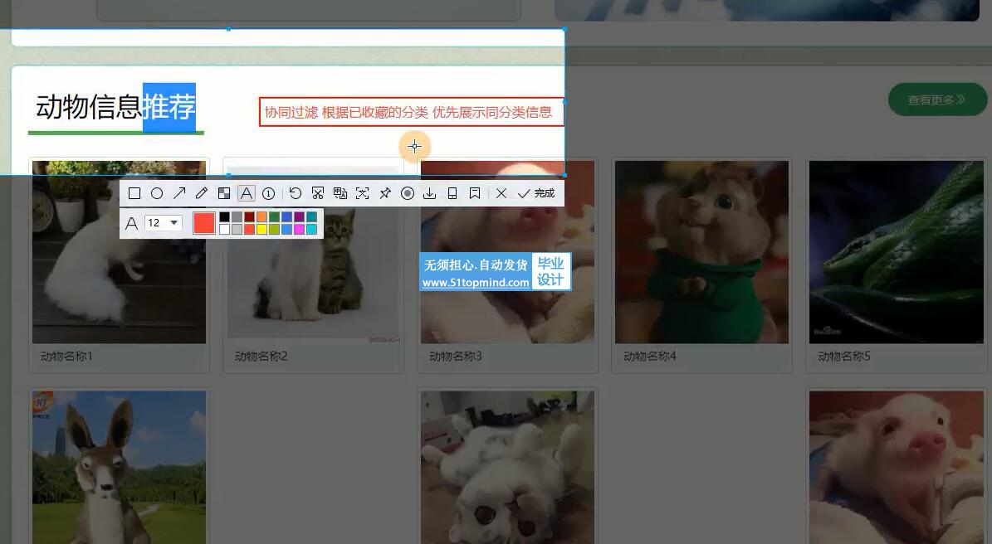Translate the captured screenshot text

pyautogui.click(x=340, y=193)
